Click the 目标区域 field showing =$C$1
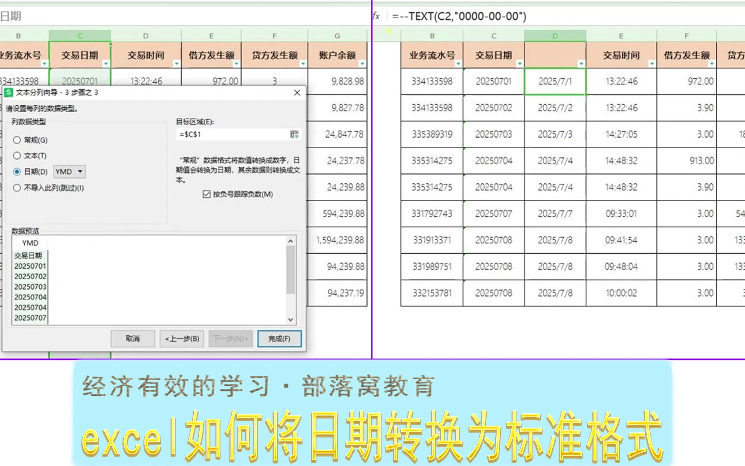Viewport: 745px width, 466px height. pos(233,135)
